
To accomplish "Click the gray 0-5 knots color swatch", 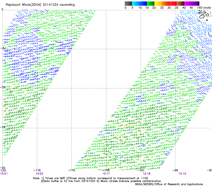I will coord(128,3).
